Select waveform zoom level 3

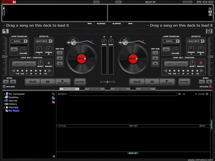point(210,15)
